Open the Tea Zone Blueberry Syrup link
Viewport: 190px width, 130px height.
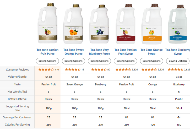(178, 52)
